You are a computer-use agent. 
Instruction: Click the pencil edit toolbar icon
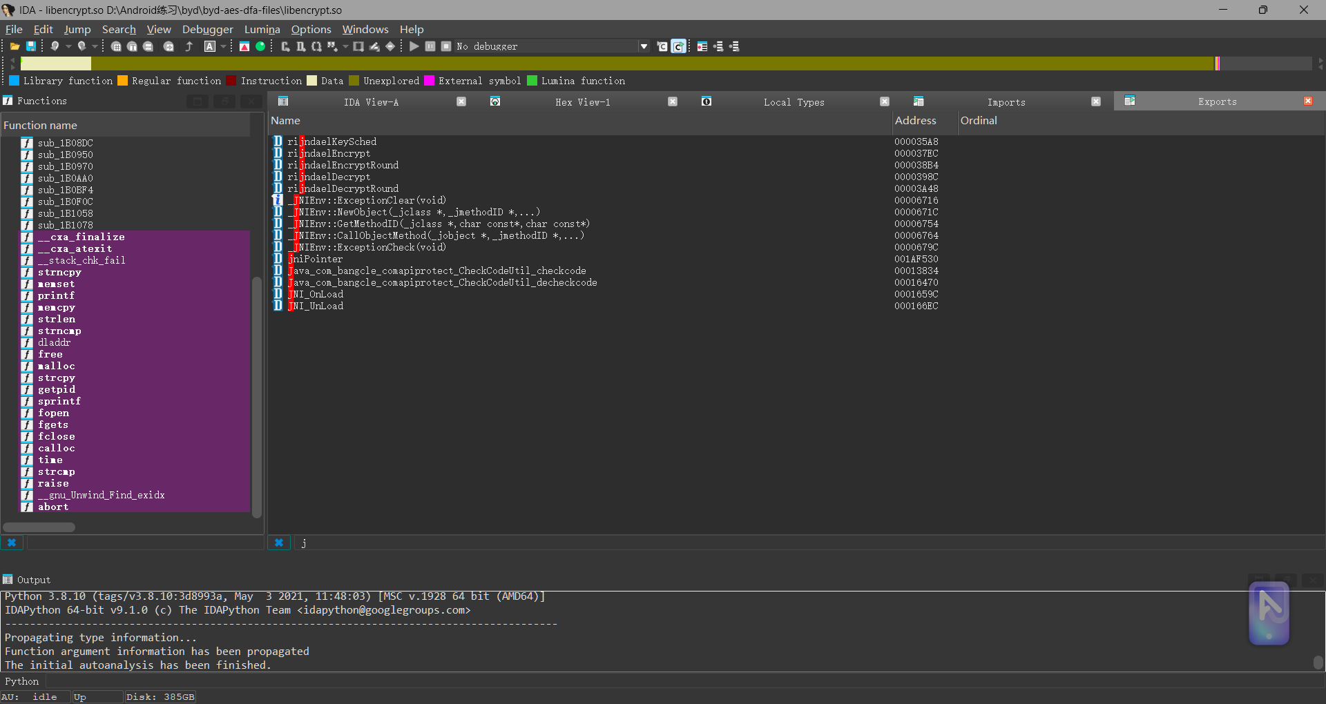374,46
